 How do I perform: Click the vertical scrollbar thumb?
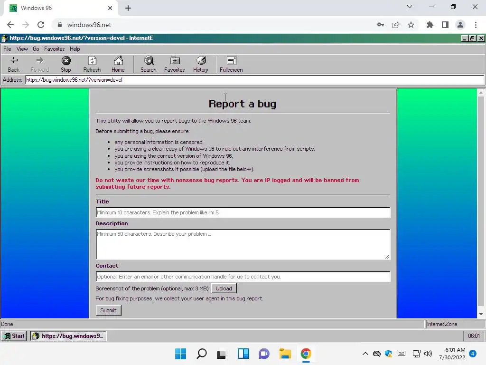tap(481, 201)
